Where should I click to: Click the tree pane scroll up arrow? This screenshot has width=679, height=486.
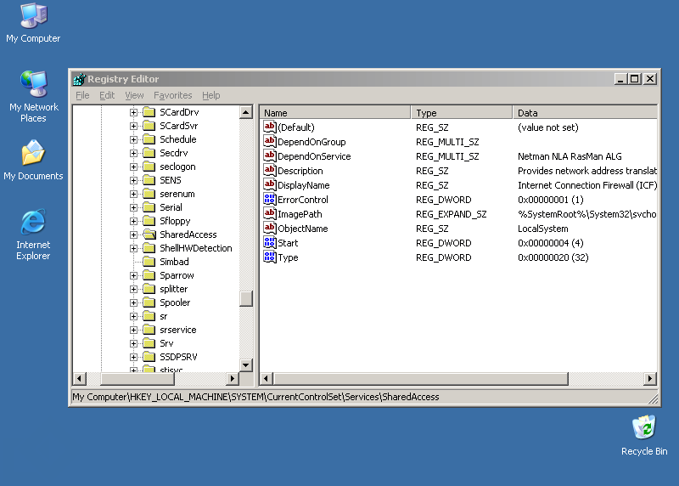point(246,112)
